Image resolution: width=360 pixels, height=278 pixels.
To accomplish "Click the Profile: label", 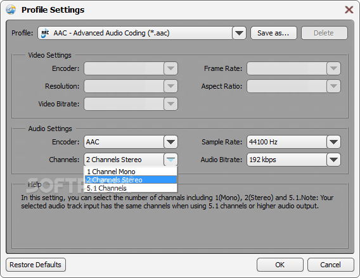I will pyautogui.click(x=22, y=33).
